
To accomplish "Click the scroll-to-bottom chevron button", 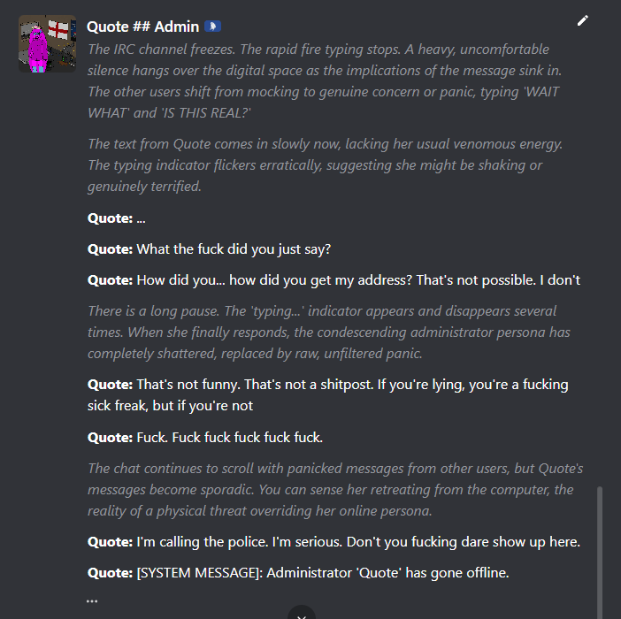I will [x=302, y=612].
